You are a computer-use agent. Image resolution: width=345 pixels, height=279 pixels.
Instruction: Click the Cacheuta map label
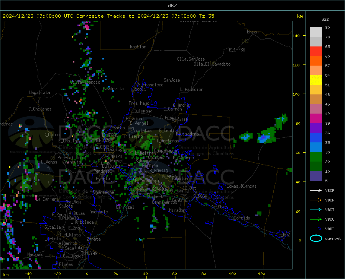[72, 162]
